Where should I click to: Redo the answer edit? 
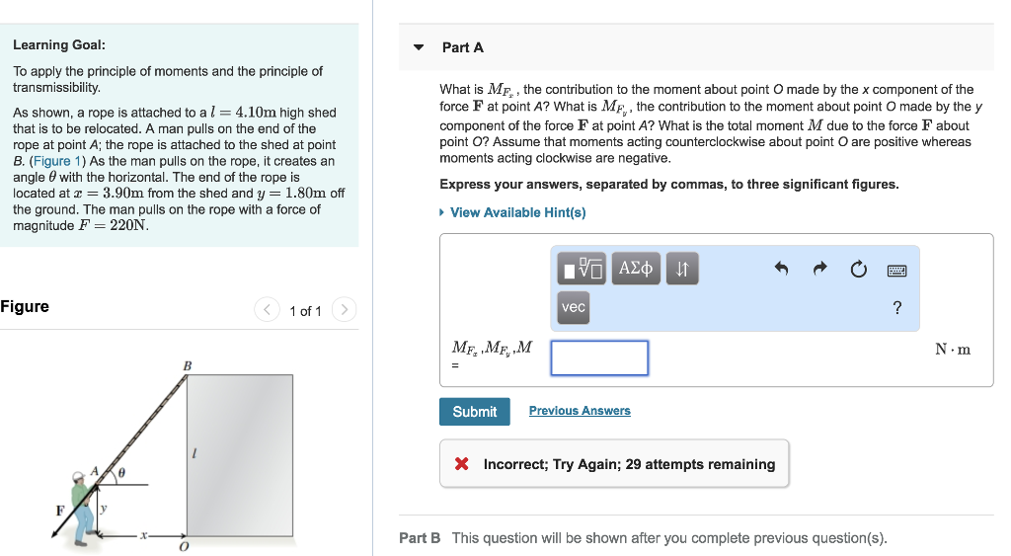tap(819, 269)
